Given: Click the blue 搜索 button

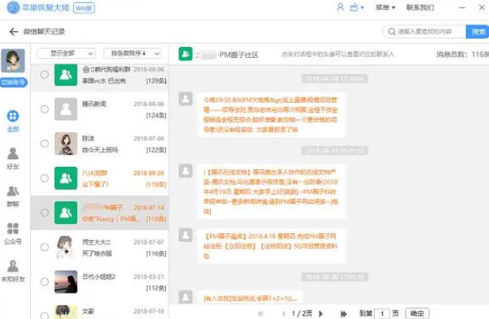Looking at the screenshot, I should point(477,32).
